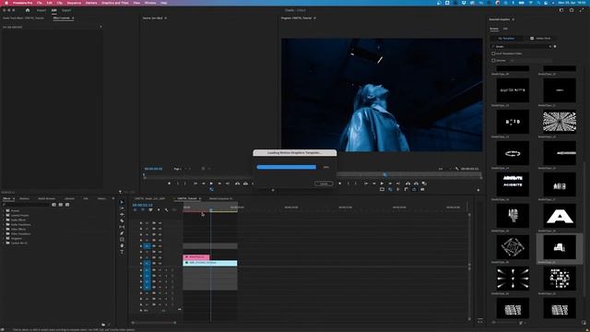The height and width of the screenshot is (332, 590).
Task: Select the Selection tool in the tools panel
Action: tap(122, 202)
